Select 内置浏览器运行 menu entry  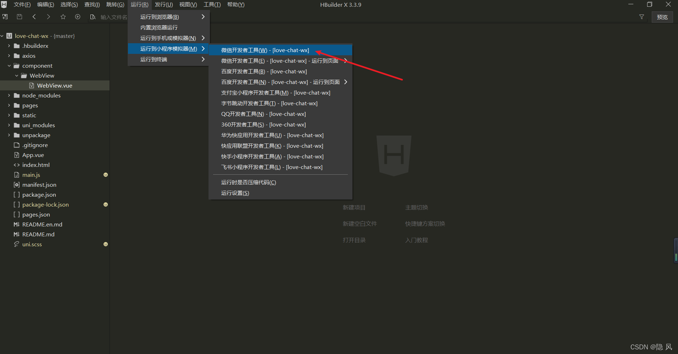(169, 27)
